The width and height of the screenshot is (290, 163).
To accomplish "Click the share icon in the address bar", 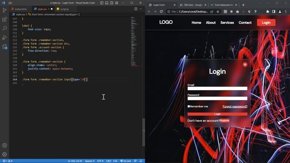I will pyautogui.click(x=212, y=12).
